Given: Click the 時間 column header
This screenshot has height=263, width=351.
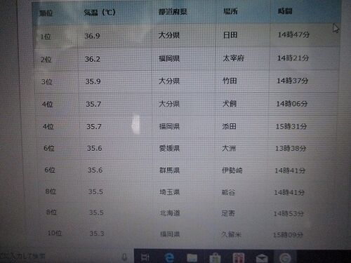Looking at the screenshot, I should pos(285,11).
